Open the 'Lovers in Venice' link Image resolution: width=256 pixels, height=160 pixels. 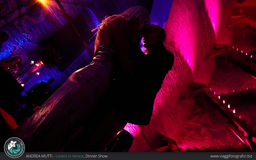coord(70,156)
